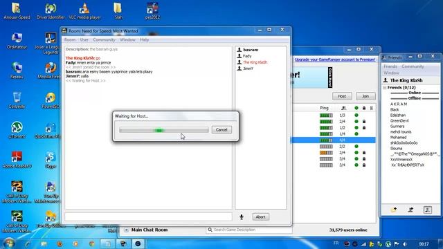
Task: Click the microphone icon in the room window
Action: pos(242,216)
